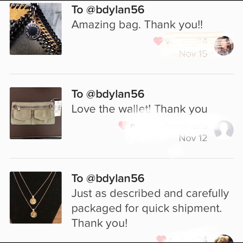
Task: Open the green canvas wallet thumbnail
Action: (x=36, y=113)
